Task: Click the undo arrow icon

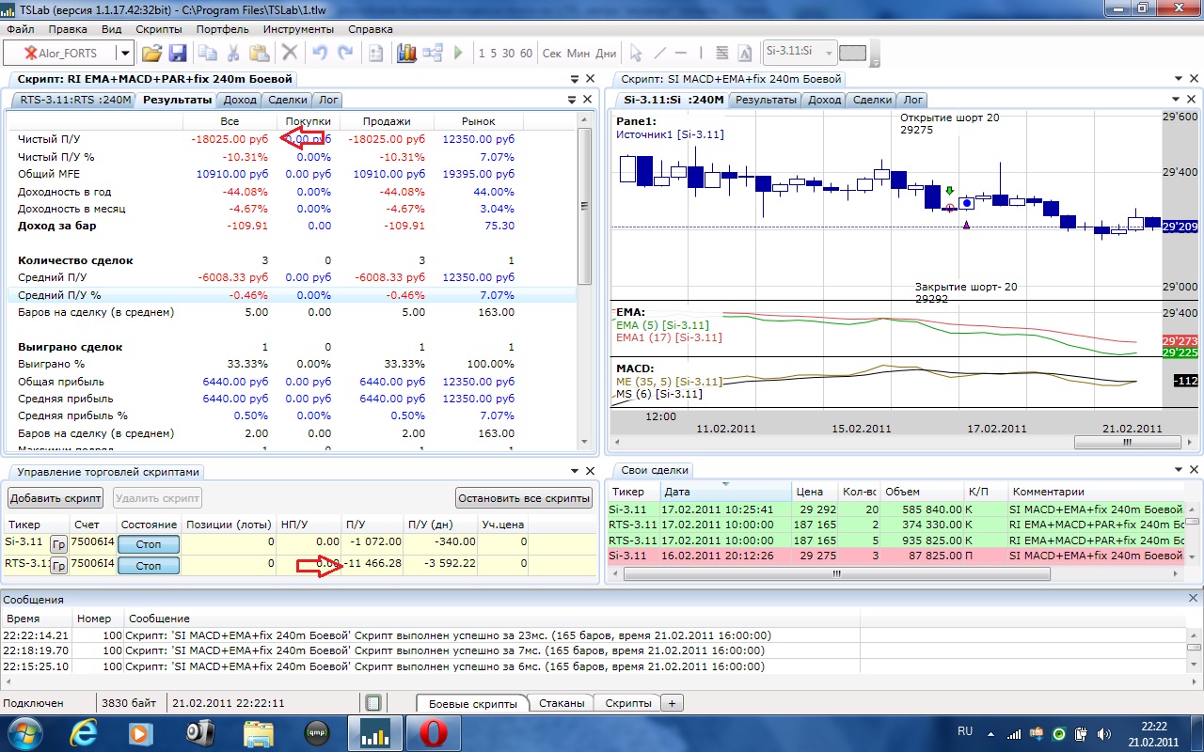Action: pos(320,54)
